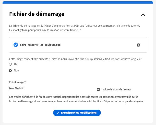Select the Oui radio button
156x125 pixels.
10,64
